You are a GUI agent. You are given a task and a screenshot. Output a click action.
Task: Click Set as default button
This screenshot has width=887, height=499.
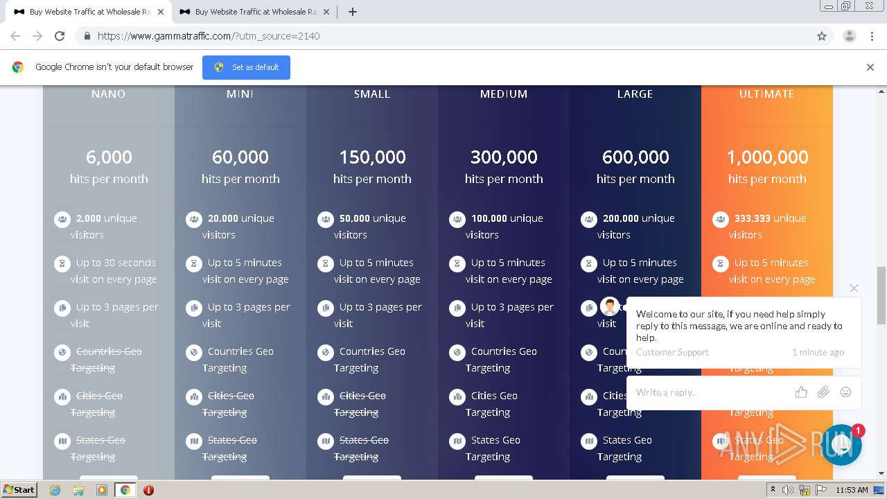pos(246,67)
